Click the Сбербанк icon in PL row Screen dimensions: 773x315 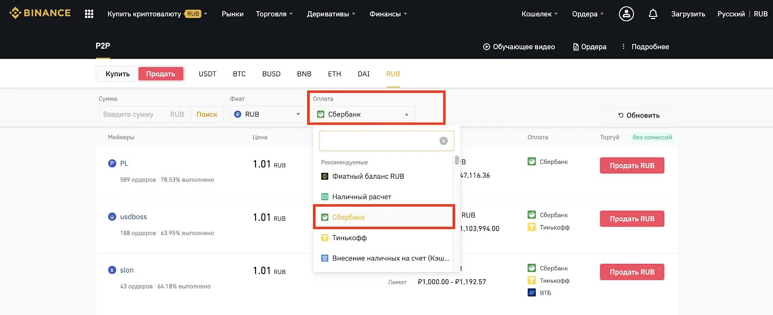point(531,161)
